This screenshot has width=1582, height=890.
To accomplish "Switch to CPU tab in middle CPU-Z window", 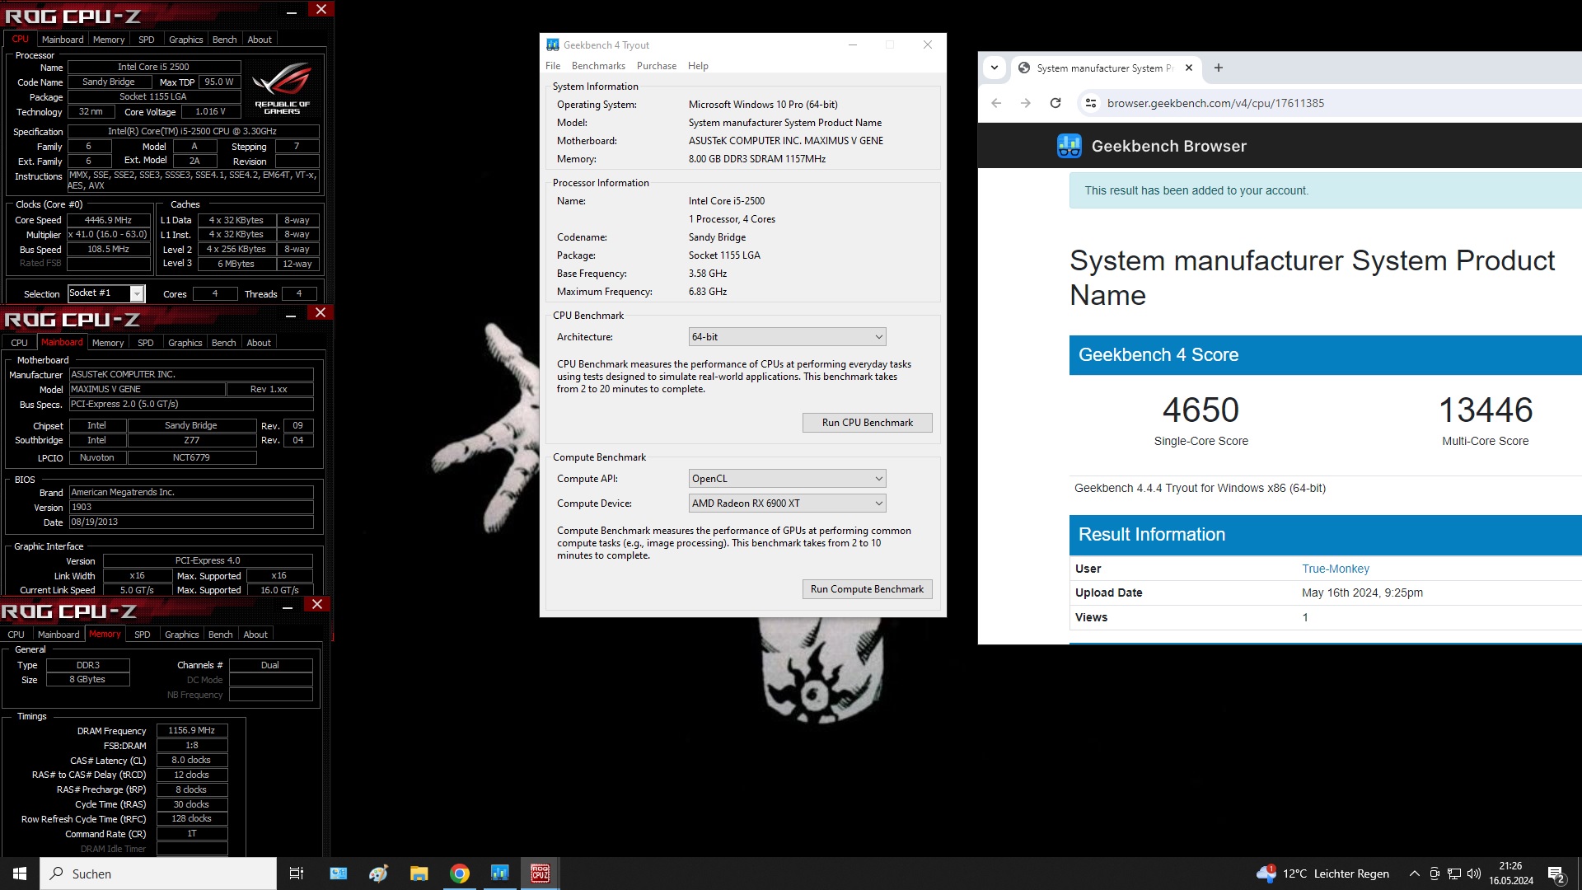I will pyautogui.click(x=19, y=343).
